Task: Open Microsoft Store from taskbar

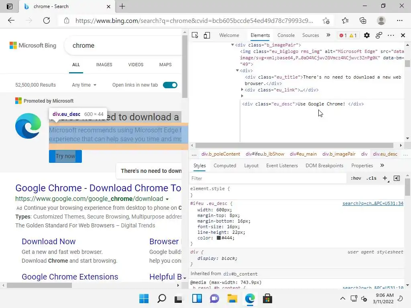Action: pos(267,298)
